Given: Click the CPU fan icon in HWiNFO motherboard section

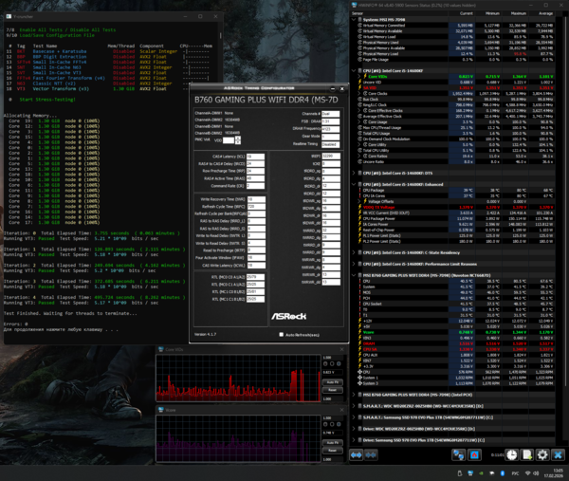Looking at the screenshot, I should pos(360,372).
